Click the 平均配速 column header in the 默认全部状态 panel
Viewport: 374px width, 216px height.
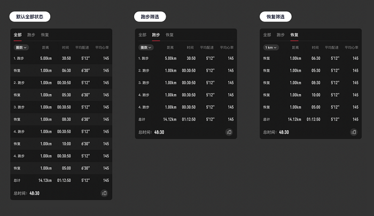pyautogui.click(x=83, y=48)
